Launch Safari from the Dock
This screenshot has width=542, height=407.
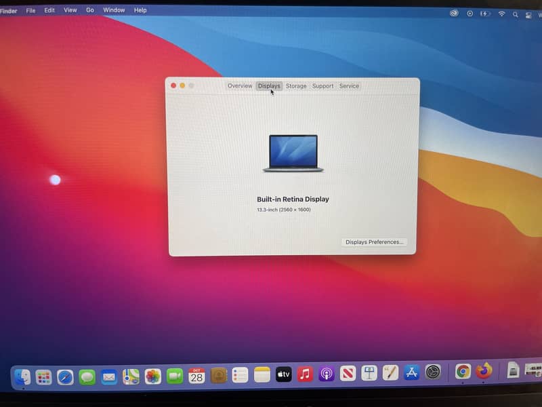[65, 377]
